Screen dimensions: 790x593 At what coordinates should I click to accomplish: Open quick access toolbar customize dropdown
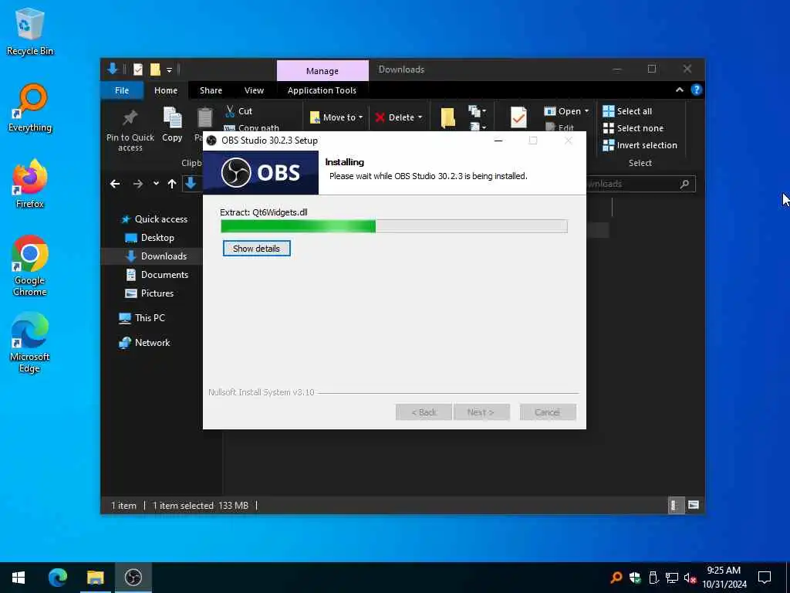tap(169, 69)
